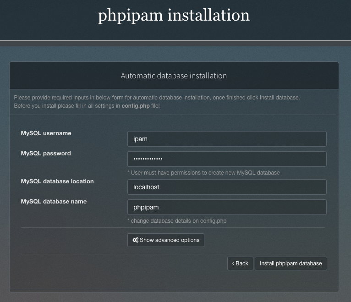Click the 'MySQL password' label
Viewport: 351px width, 302px height.
(x=46, y=154)
